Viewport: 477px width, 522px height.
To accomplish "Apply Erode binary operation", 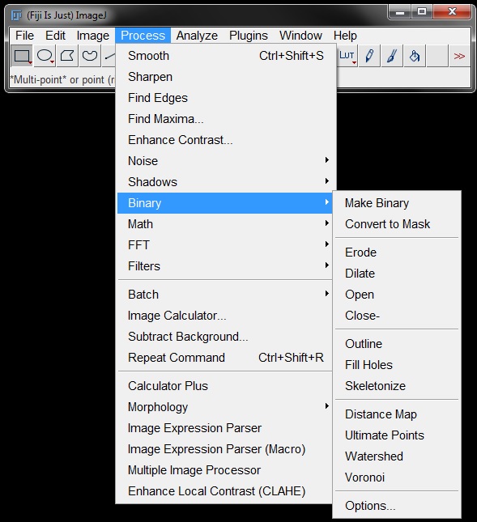I will [x=397, y=253].
